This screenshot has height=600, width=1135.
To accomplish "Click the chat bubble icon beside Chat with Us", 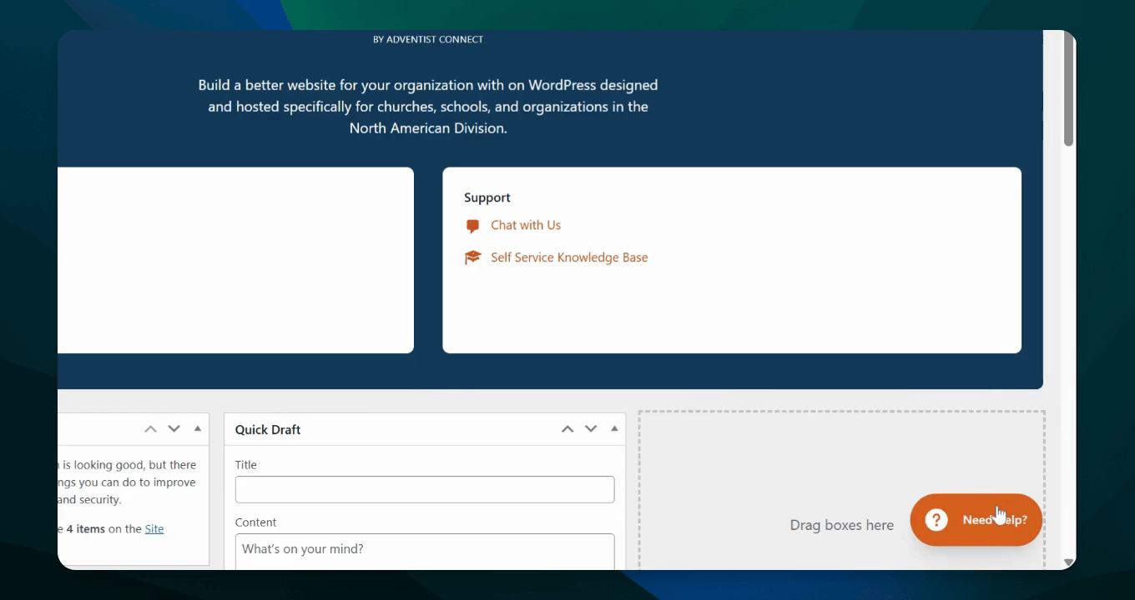I will tap(472, 226).
